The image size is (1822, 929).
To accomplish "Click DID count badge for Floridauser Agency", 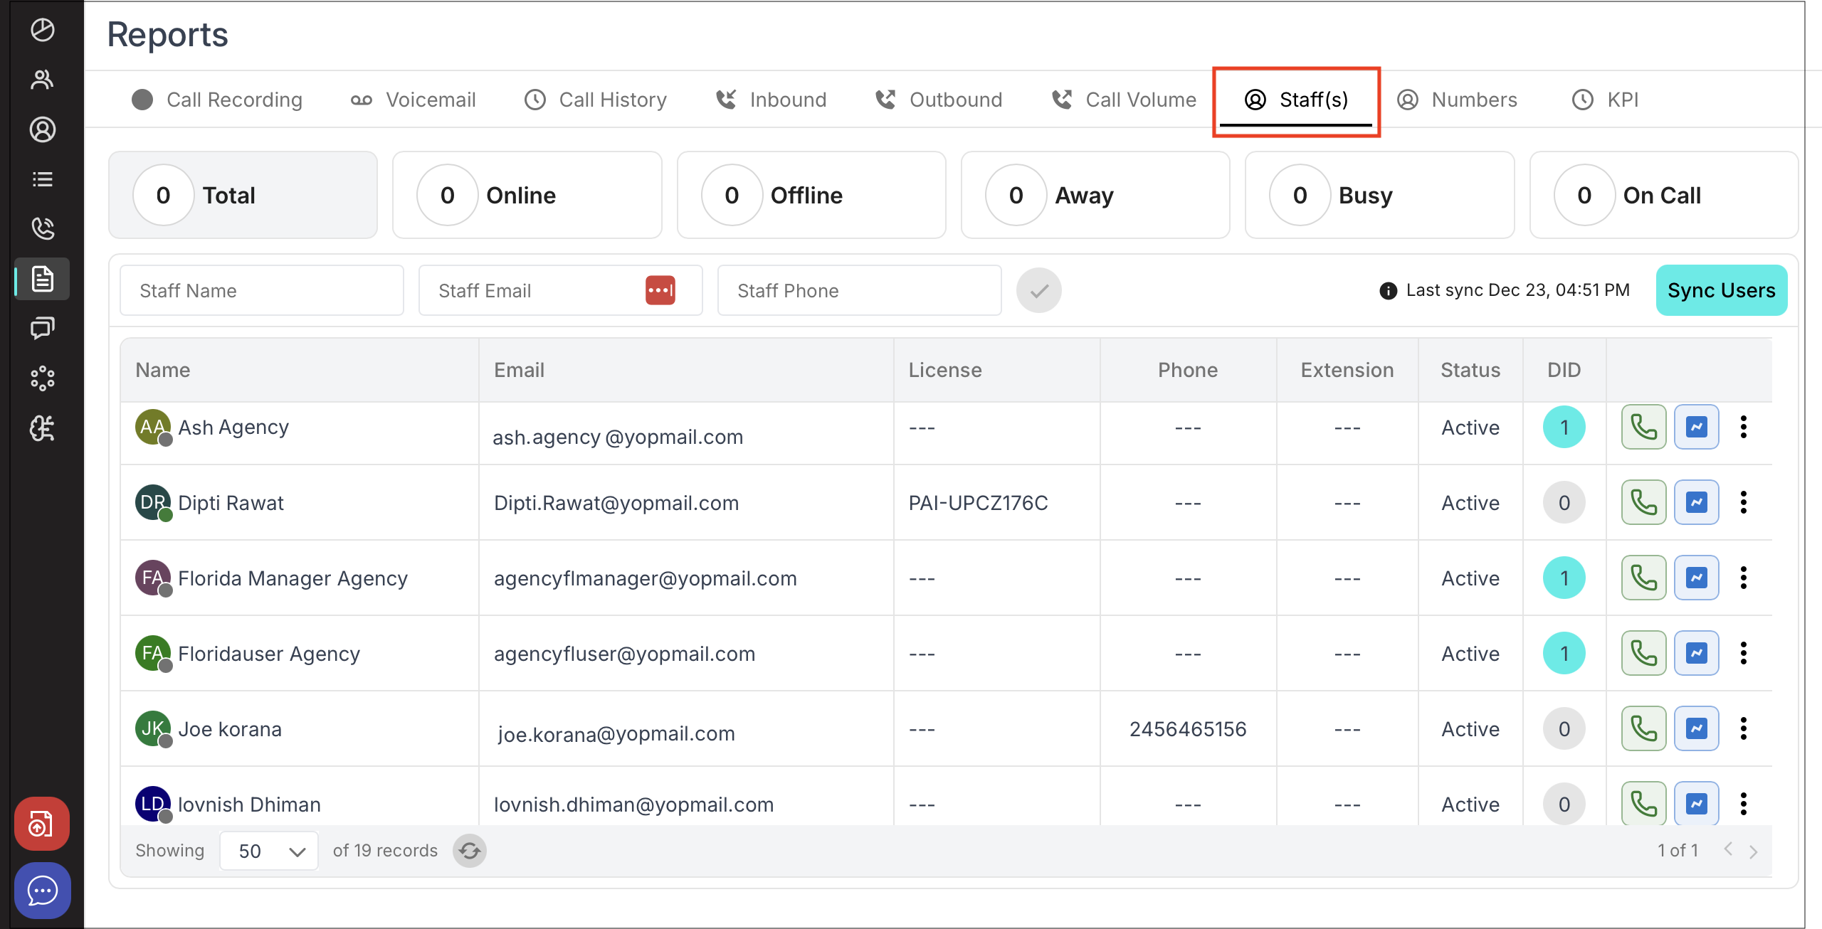I will pos(1564,653).
